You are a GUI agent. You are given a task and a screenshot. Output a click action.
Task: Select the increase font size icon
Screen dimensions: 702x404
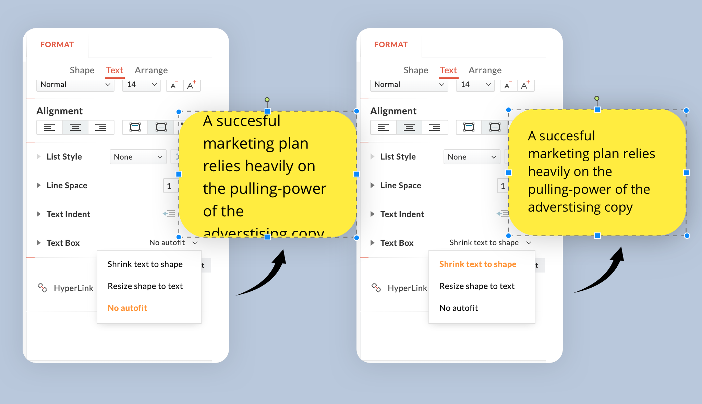click(x=191, y=85)
